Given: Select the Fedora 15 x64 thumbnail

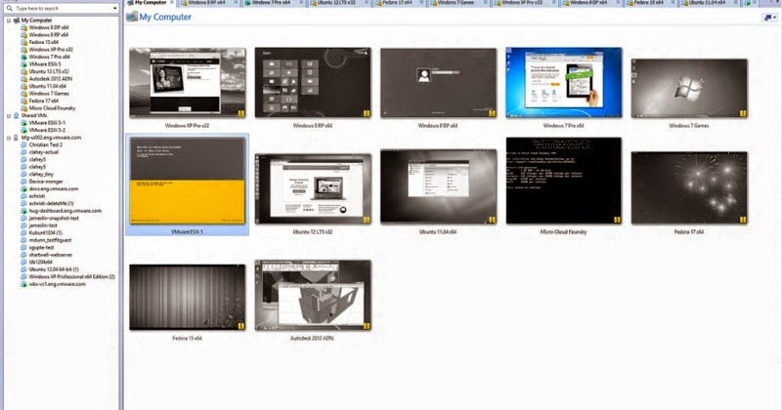Looking at the screenshot, I should (x=188, y=298).
